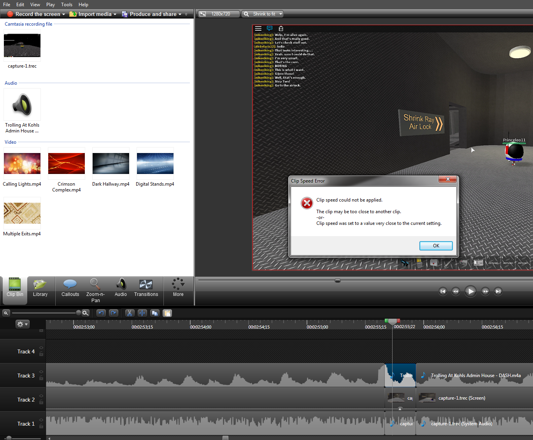Open Callouts tool tab
The width and height of the screenshot is (533, 440).
70,289
